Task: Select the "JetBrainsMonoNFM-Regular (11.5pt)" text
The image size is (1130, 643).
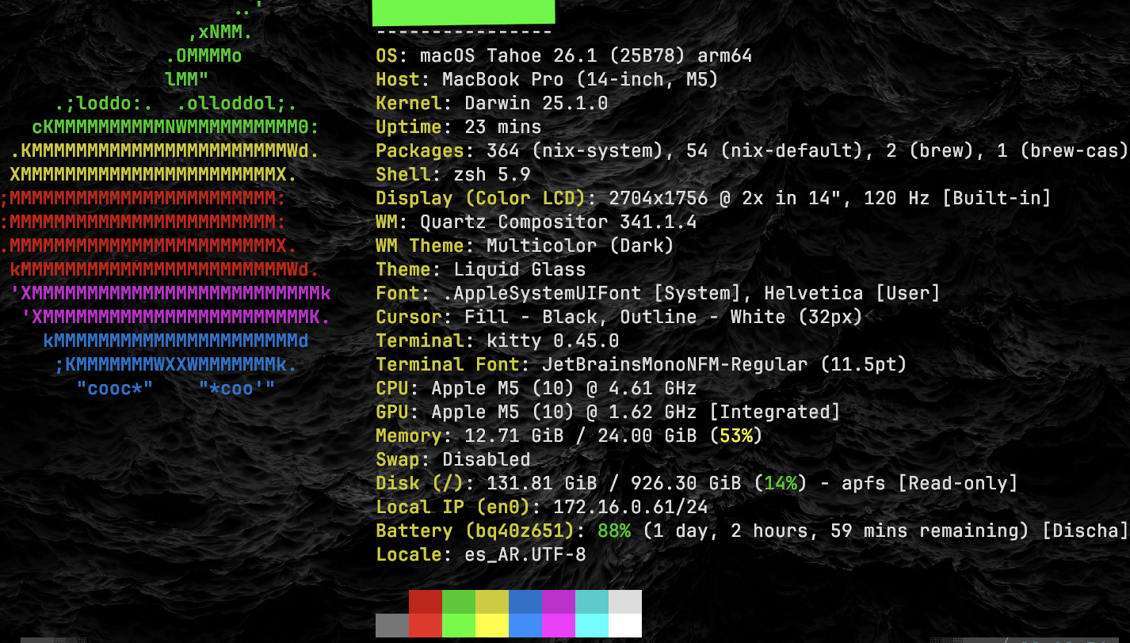Action: point(725,364)
